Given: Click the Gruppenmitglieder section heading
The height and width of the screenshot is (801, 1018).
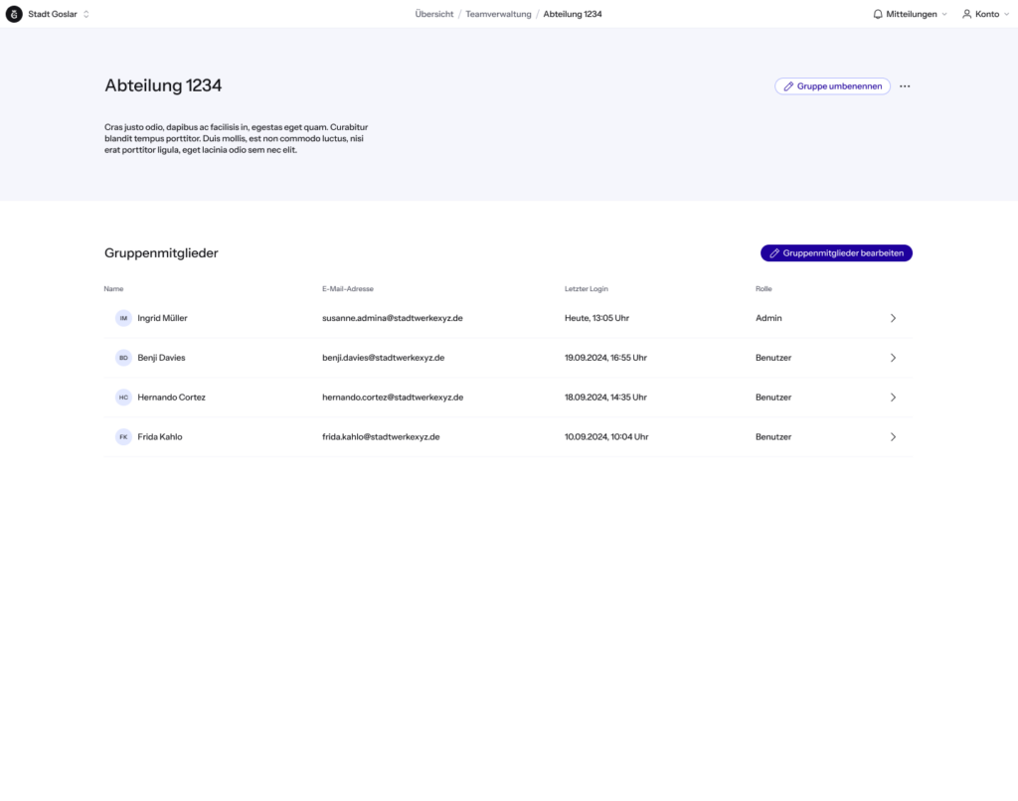Looking at the screenshot, I should 161,253.
